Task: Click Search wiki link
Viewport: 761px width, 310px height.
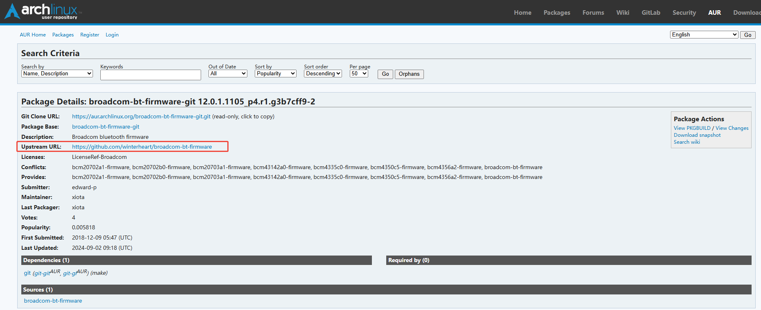Action: [687, 142]
